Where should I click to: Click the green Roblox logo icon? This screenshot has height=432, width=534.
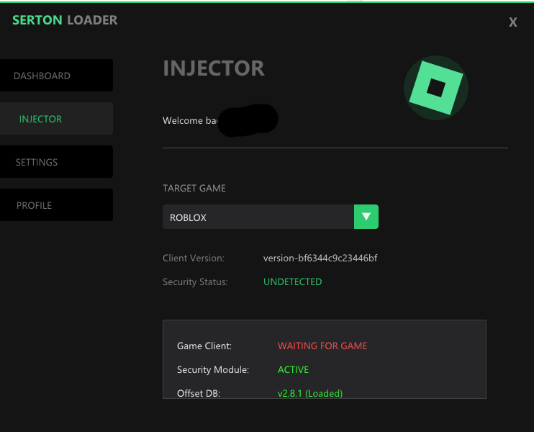(x=436, y=88)
